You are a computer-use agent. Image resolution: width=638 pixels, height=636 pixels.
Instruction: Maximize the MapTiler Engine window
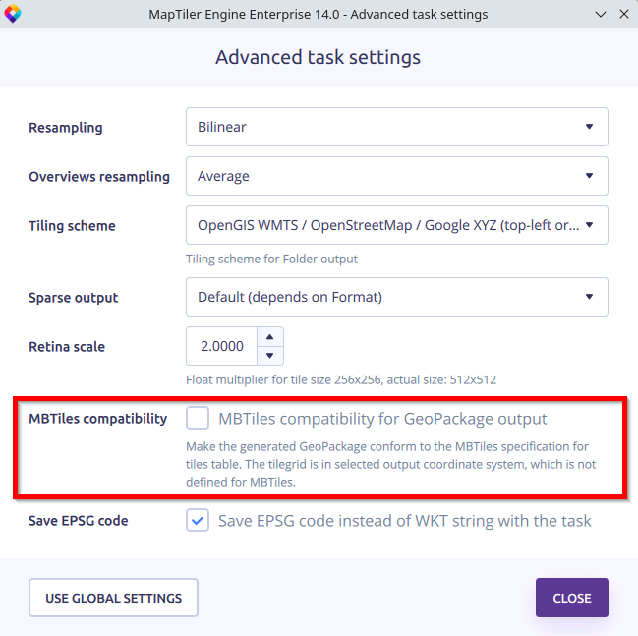tap(602, 14)
